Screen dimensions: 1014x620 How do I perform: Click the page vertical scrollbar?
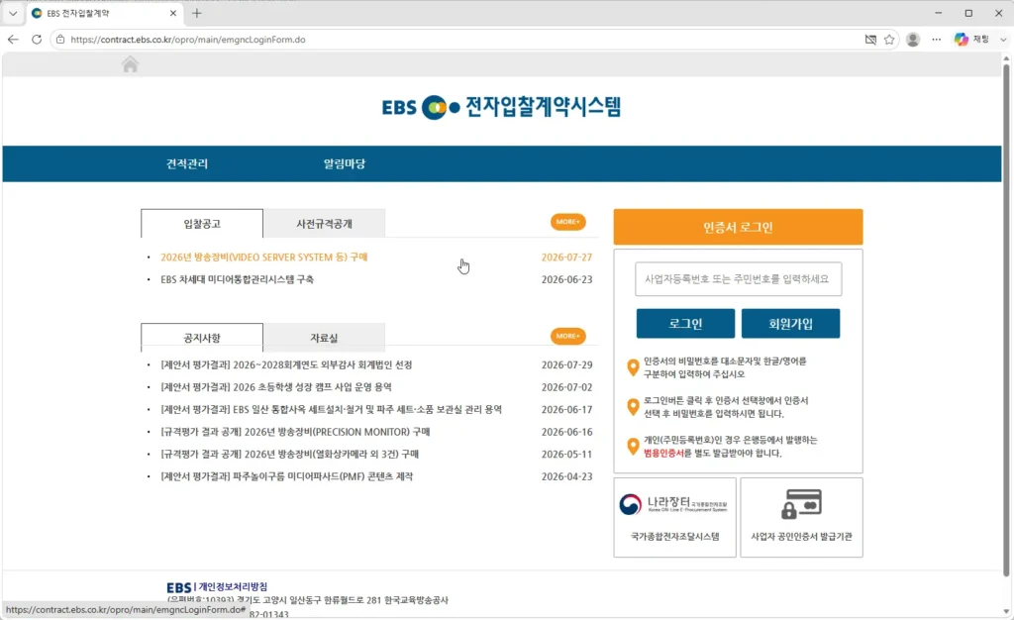point(1006,319)
